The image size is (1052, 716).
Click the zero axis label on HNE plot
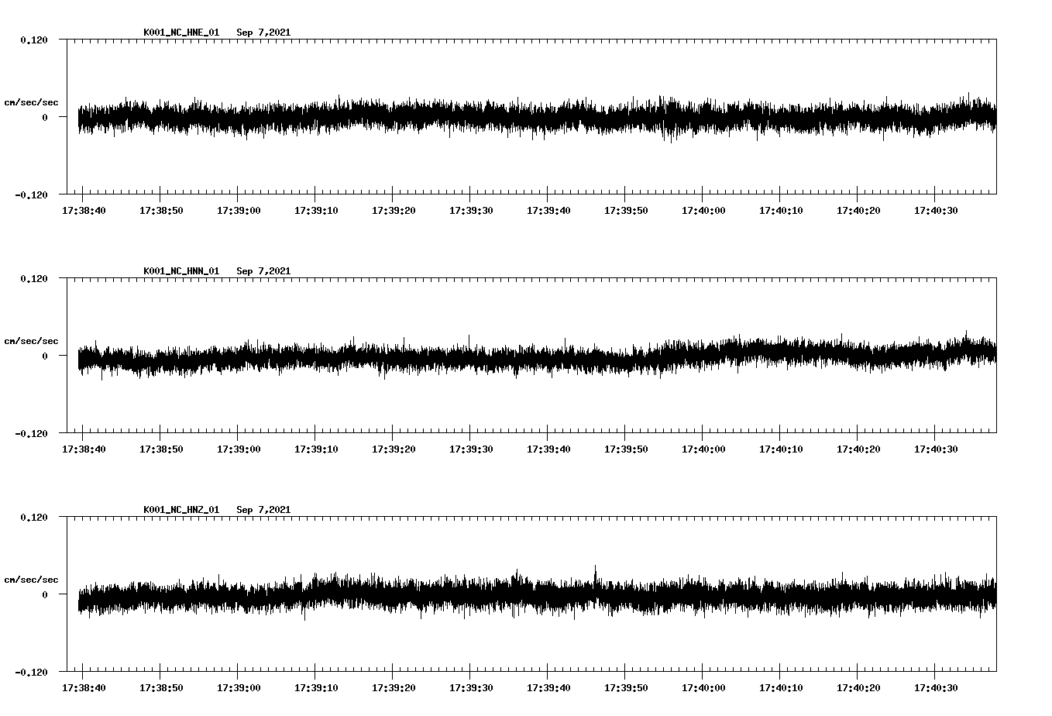pos(45,117)
